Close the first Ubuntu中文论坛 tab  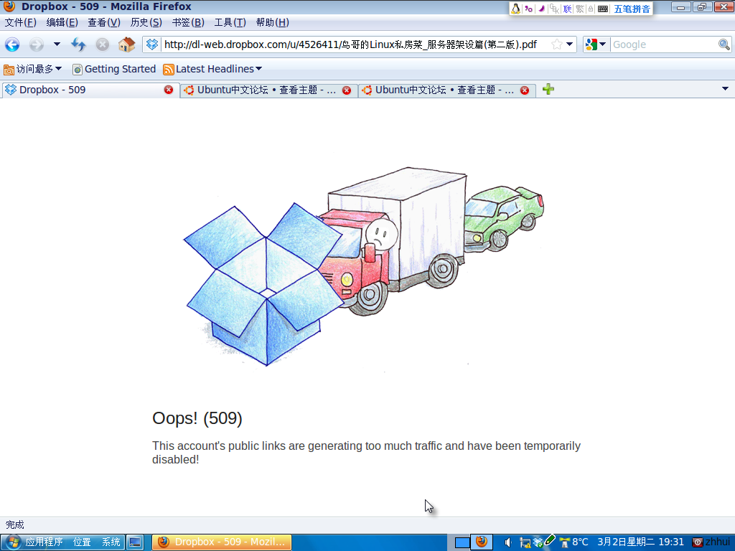[347, 90]
